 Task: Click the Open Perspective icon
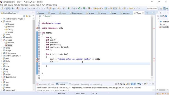point(161,8)
